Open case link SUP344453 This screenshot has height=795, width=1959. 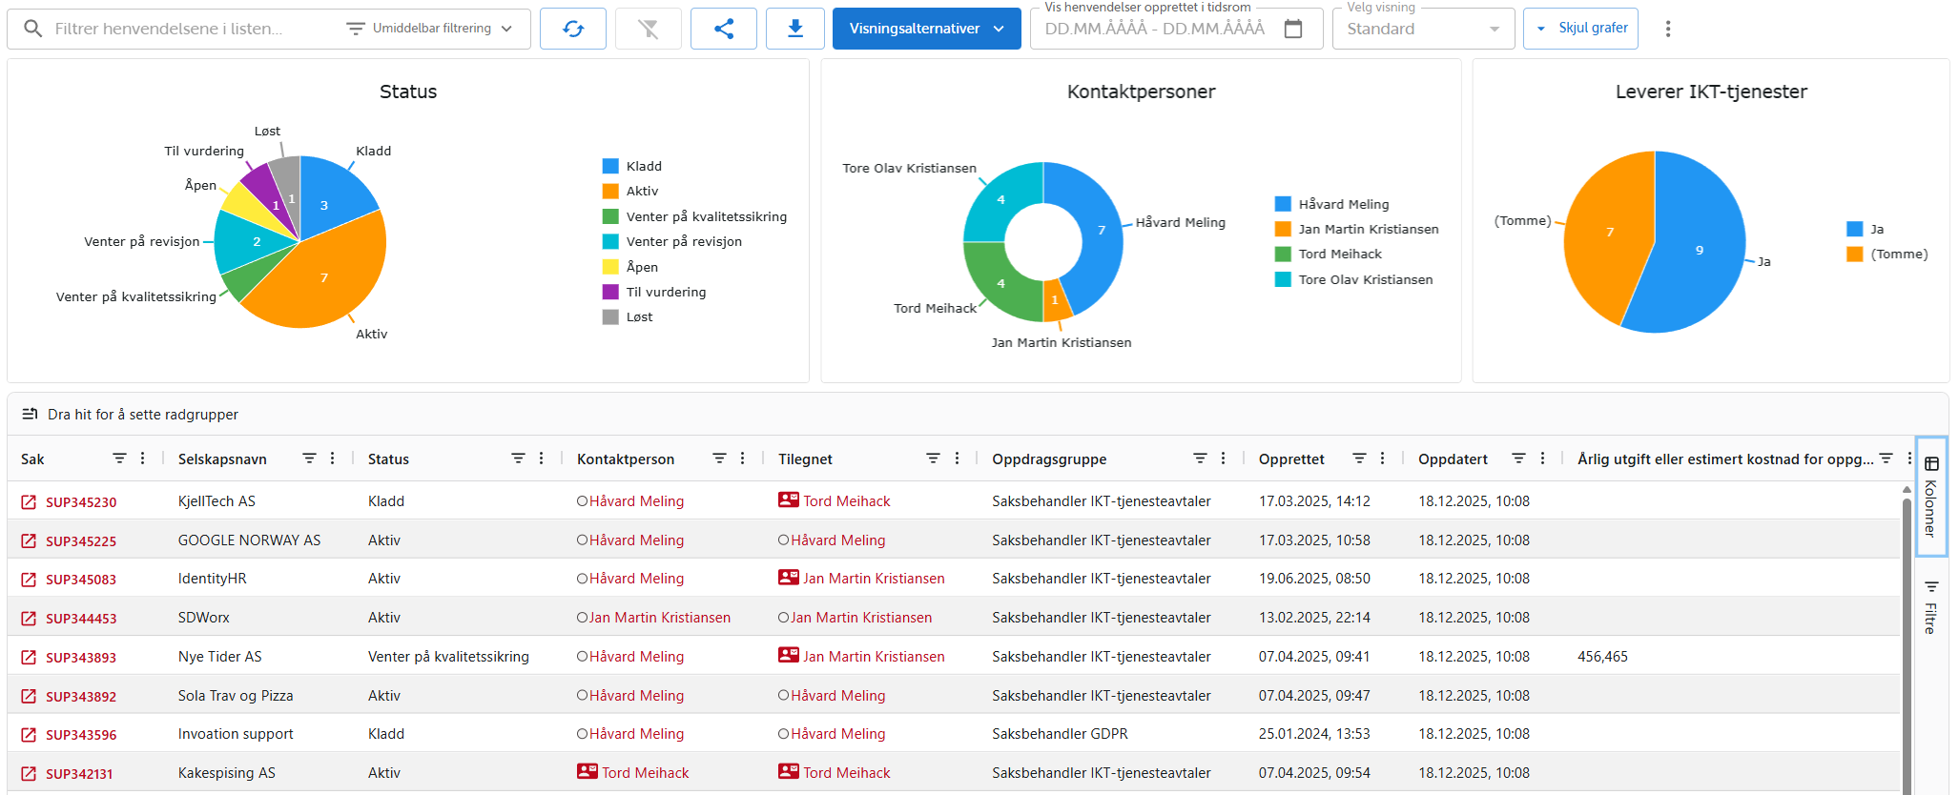point(81,619)
